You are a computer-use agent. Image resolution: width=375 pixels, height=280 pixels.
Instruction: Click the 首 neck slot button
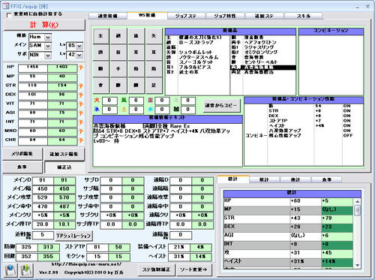pyautogui.click(x=118, y=53)
